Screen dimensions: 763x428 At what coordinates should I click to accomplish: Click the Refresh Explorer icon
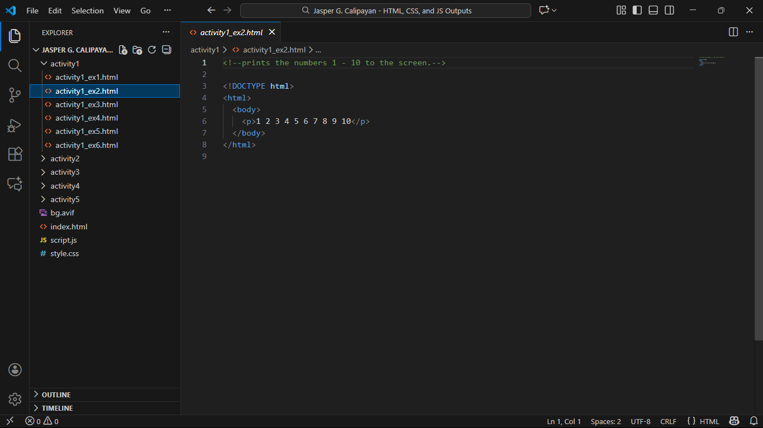coord(152,50)
